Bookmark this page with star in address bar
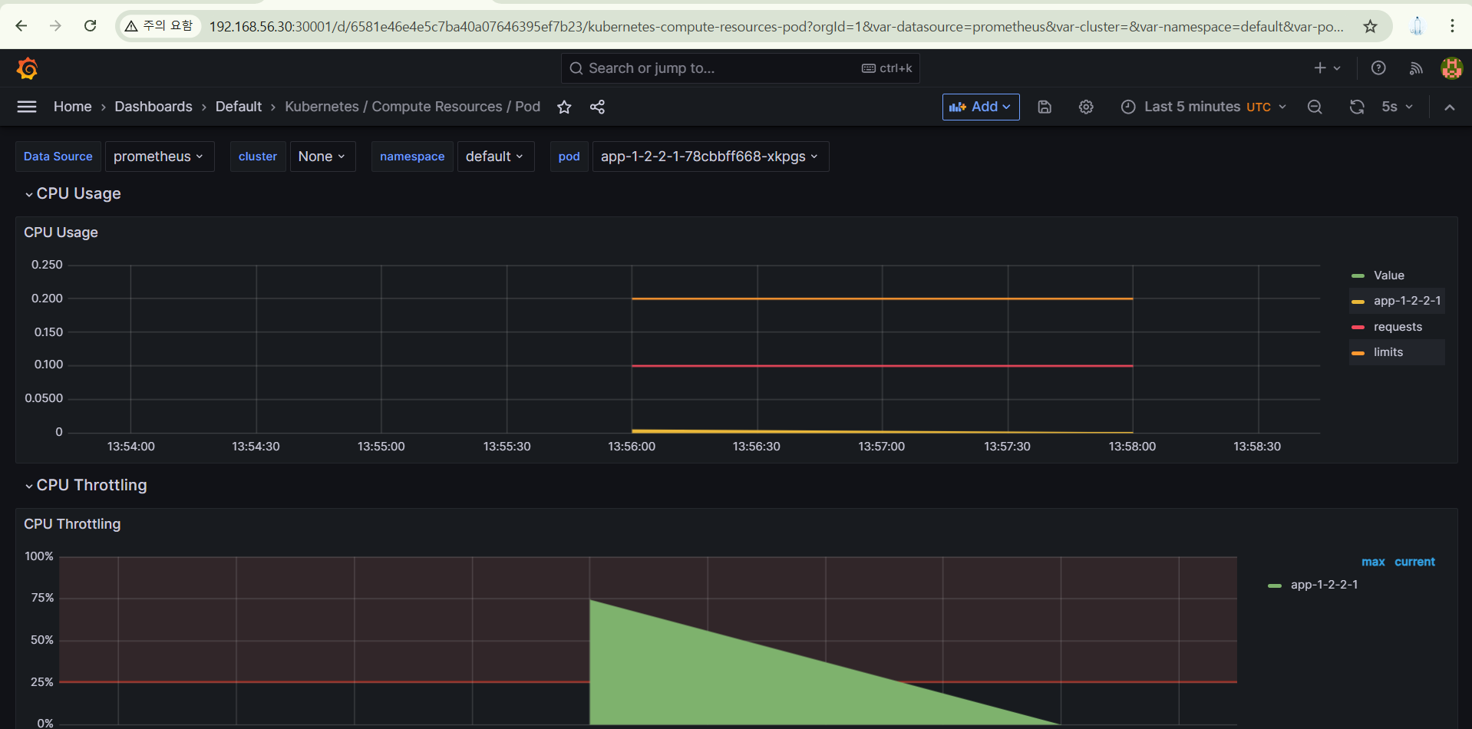Viewport: 1472px width, 729px height. (1370, 26)
